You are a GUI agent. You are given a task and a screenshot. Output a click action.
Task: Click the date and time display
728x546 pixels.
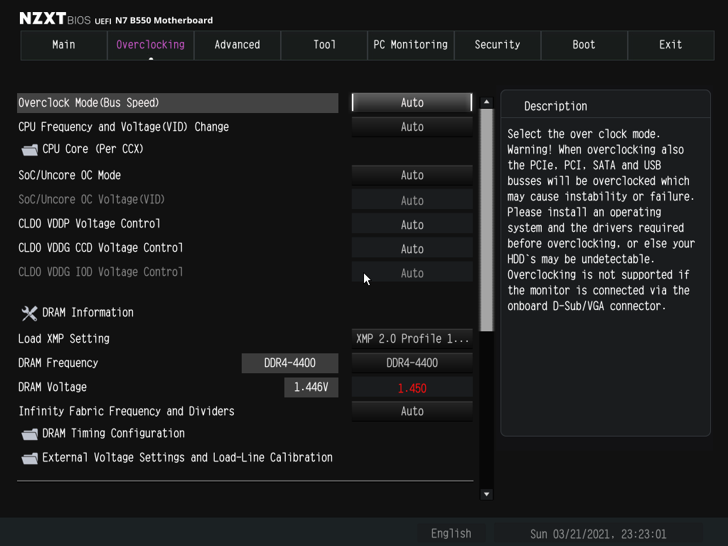point(598,534)
